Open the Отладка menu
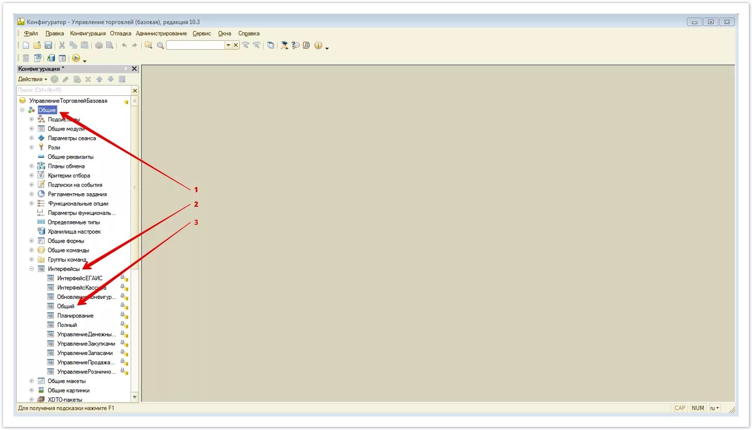The height and width of the screenshot is (430, 752). tap(121, 34)
